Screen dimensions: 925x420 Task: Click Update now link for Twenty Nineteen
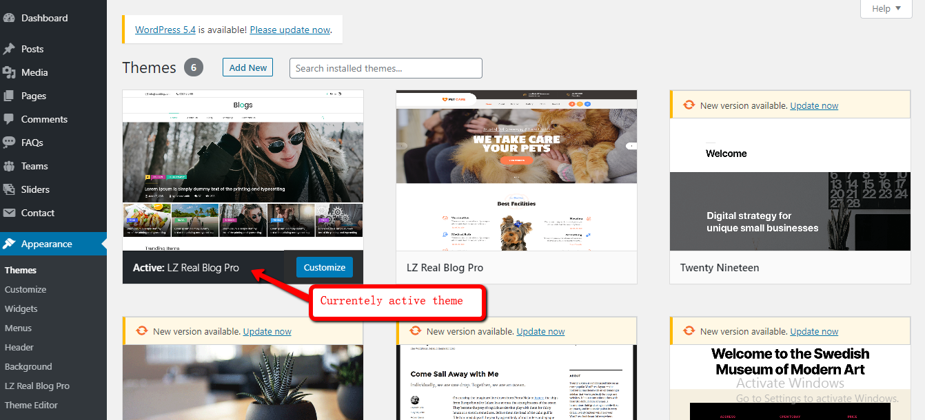pos(814,105)
